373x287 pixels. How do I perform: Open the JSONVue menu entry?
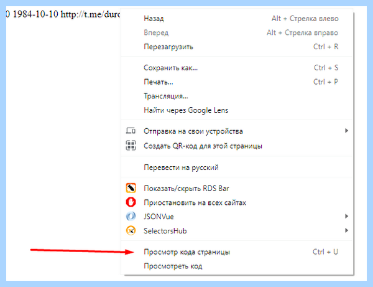(237, 217)
